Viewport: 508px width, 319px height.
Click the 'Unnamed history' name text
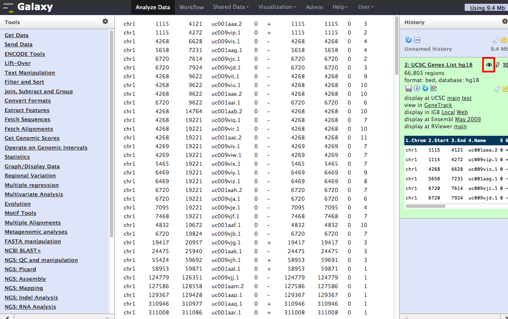click(x=428, y=49)
